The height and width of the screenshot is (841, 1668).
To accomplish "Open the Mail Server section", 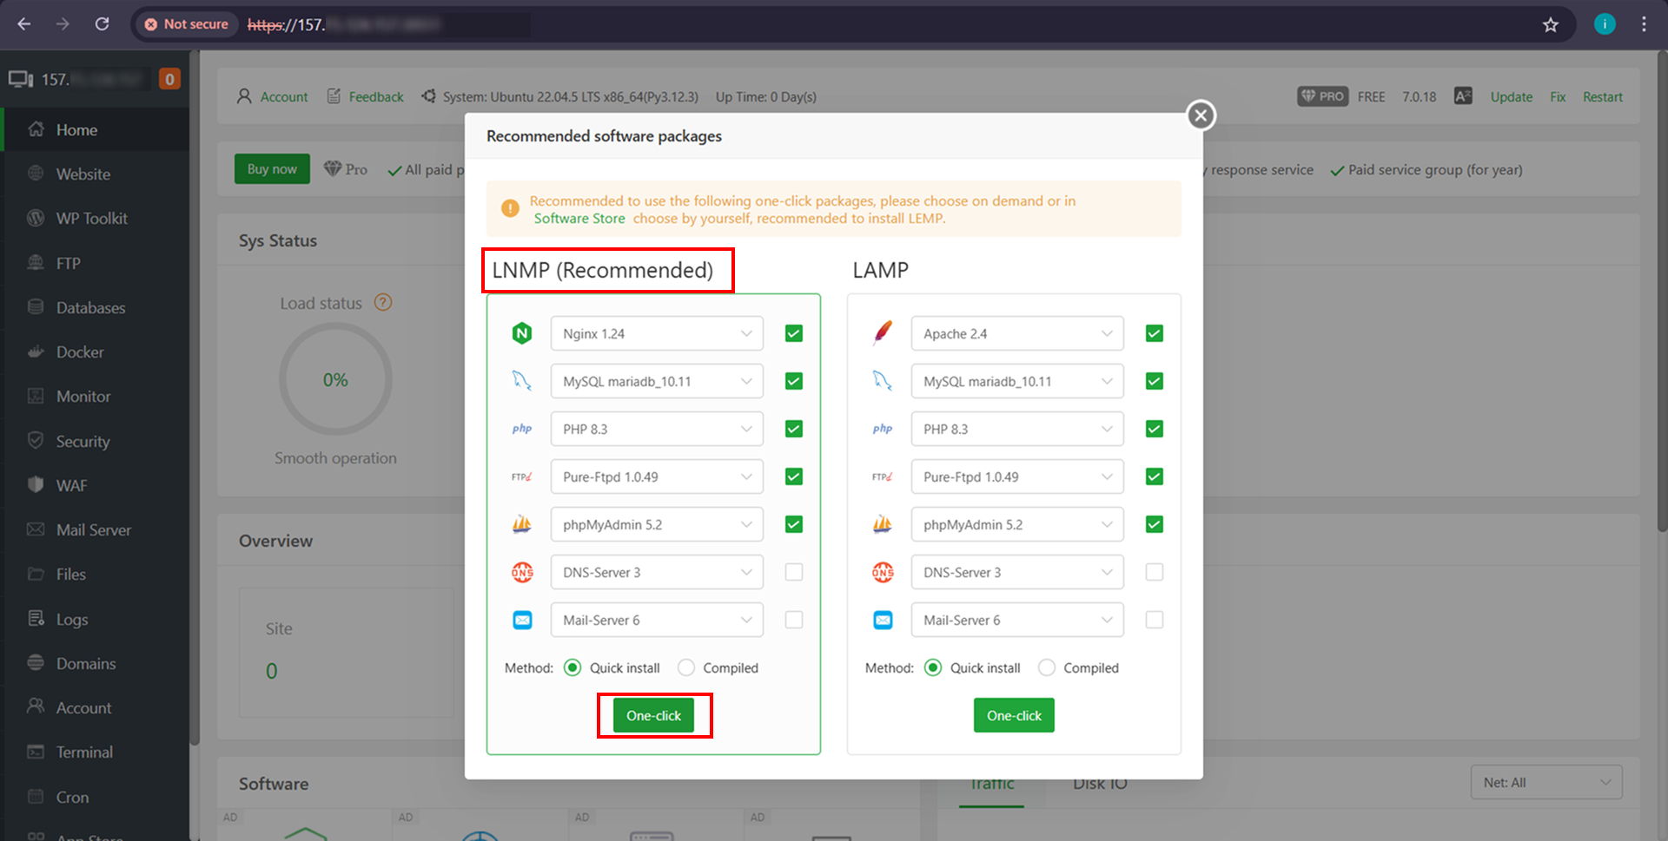I will pyautogui.click(x=93, y=529).
